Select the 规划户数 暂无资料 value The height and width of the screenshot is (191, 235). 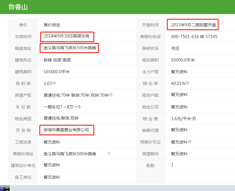[x=179, y=95]
